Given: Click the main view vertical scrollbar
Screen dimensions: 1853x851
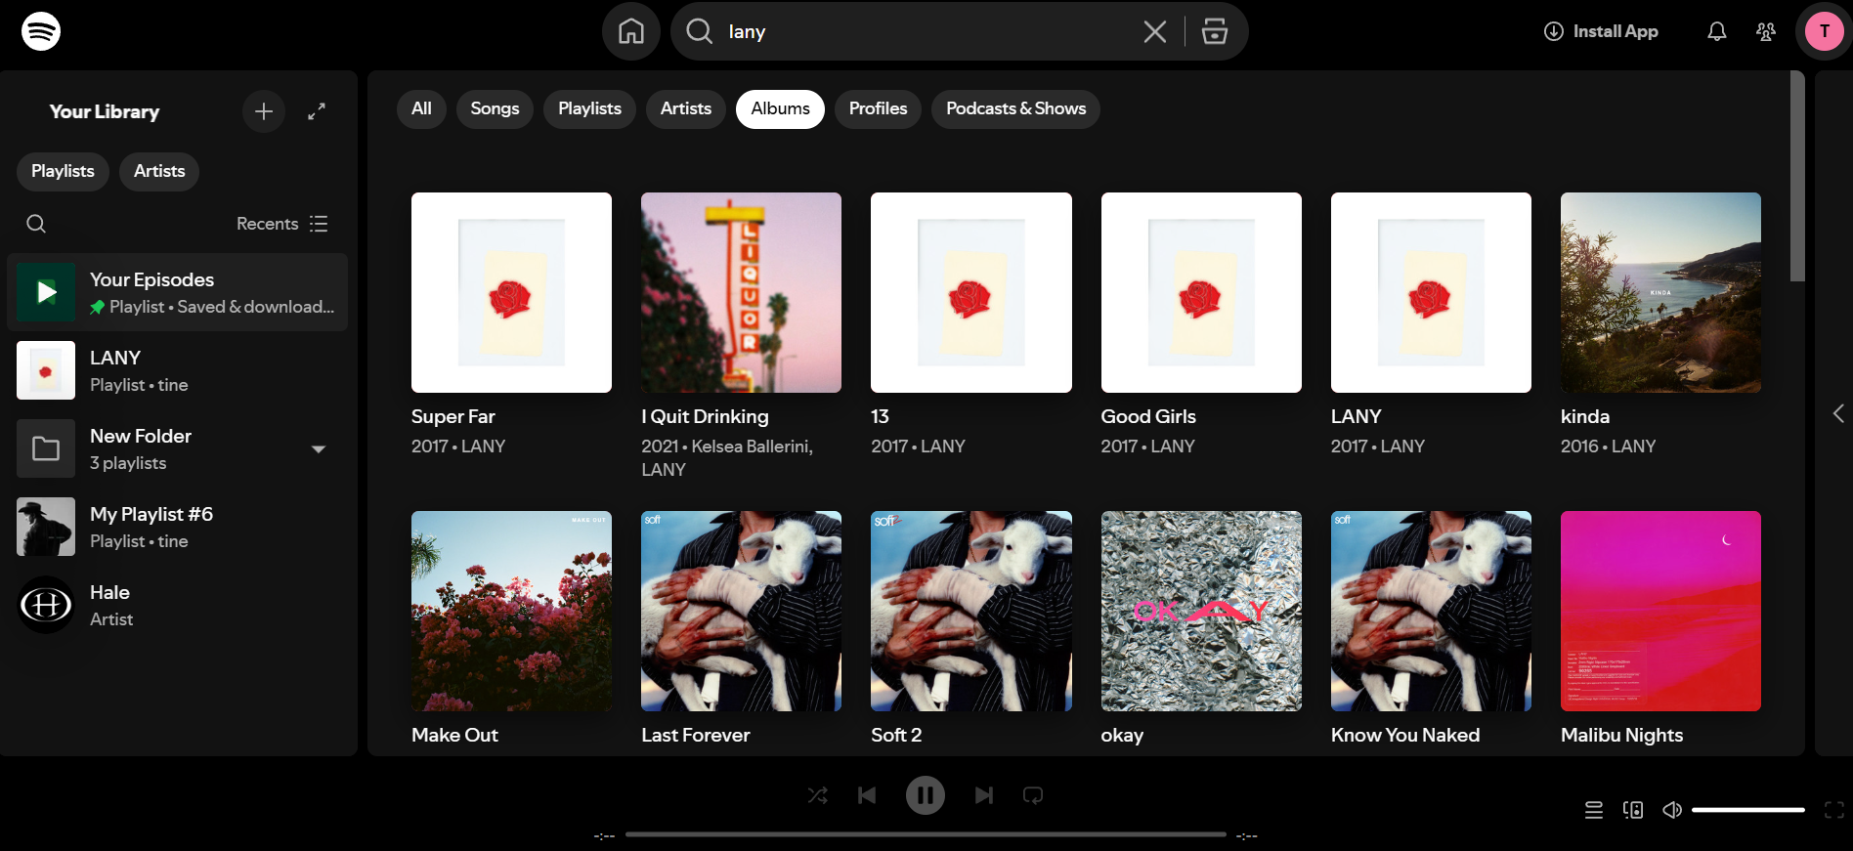Looking at the screenshot, I should point(1797,176).
